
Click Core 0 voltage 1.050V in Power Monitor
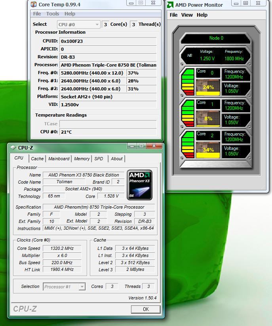(x=232, y=91)
